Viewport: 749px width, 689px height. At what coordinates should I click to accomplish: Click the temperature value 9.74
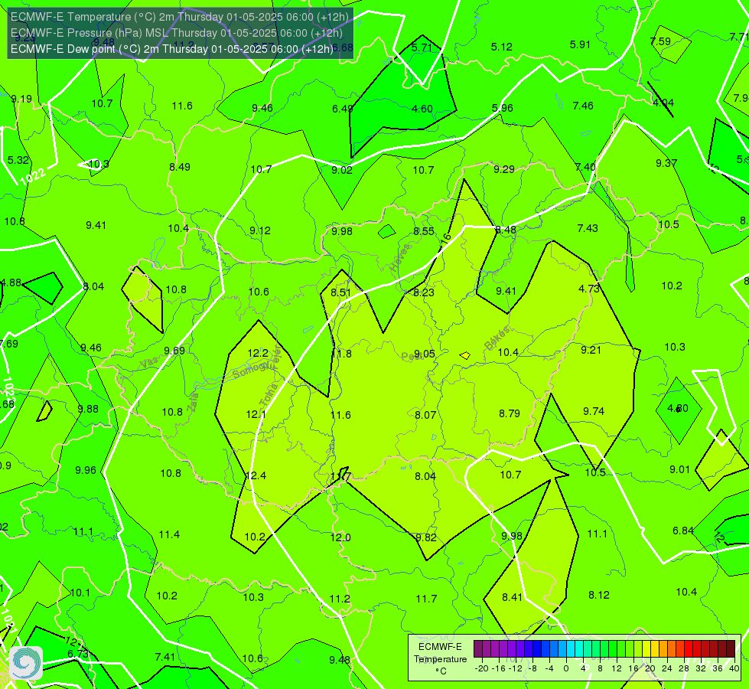[x=594, y=411]
